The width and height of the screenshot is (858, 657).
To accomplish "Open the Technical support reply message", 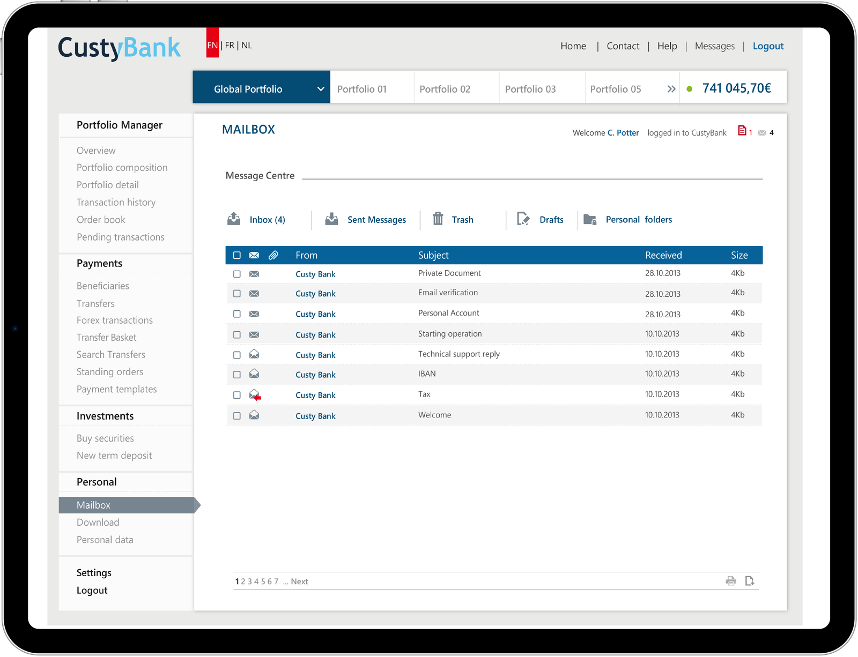I will [x=458, y=354].
